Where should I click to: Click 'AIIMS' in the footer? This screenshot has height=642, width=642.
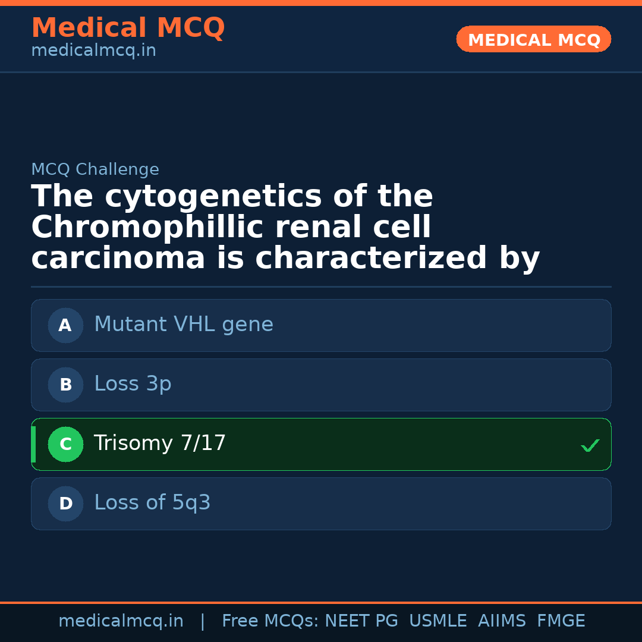[502, 621]
